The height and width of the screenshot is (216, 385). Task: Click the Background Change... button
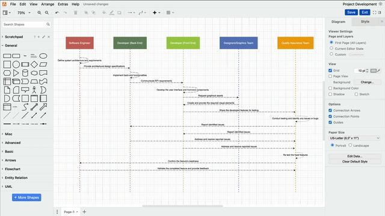[x=367, y=82]
